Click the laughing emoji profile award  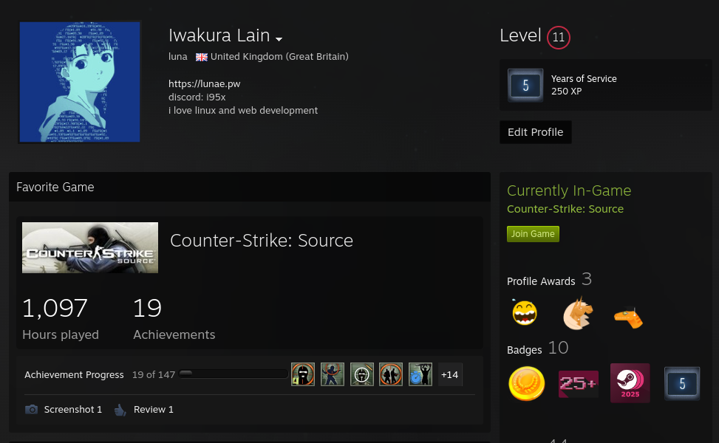tap(525, 313)
